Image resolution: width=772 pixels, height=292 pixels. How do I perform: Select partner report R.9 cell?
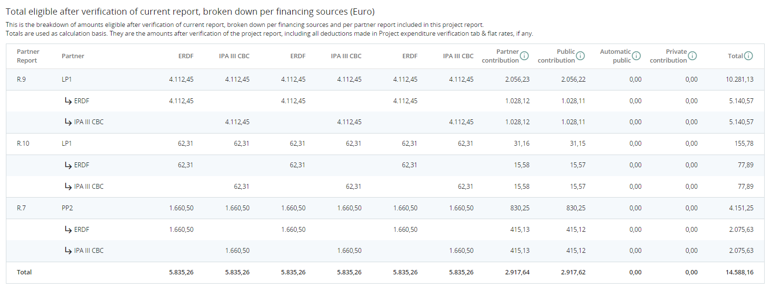coord(22,79)
